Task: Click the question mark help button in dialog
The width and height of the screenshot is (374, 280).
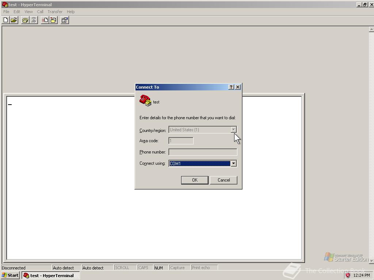Action: pyautogui.click(x=231, y=87)
